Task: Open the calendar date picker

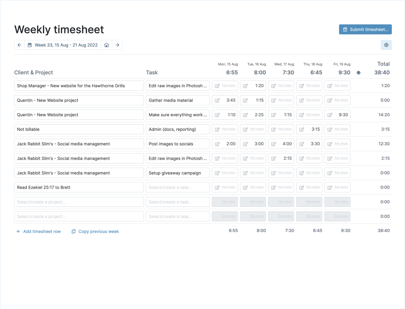Action: [30, 45]
